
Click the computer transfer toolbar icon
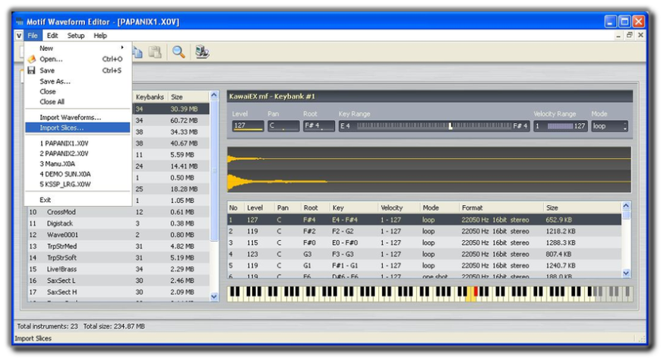[202, 52]
